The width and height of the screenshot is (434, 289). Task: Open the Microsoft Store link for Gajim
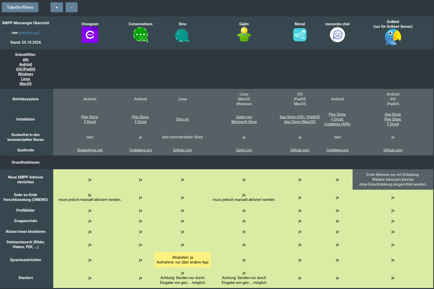pos(244,122)
